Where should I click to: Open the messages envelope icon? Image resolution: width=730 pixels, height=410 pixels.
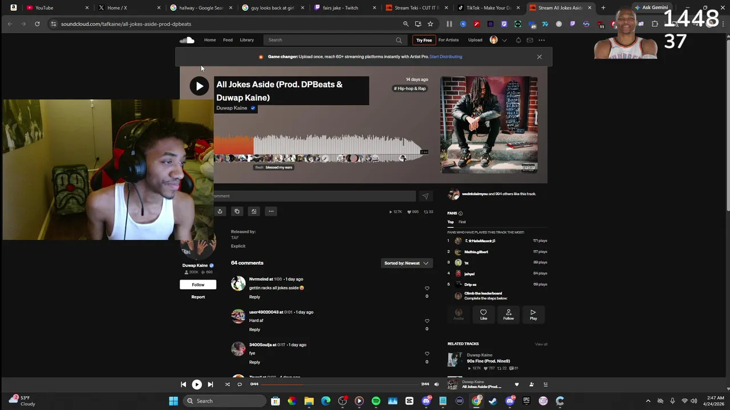click(x=530, y=40)
